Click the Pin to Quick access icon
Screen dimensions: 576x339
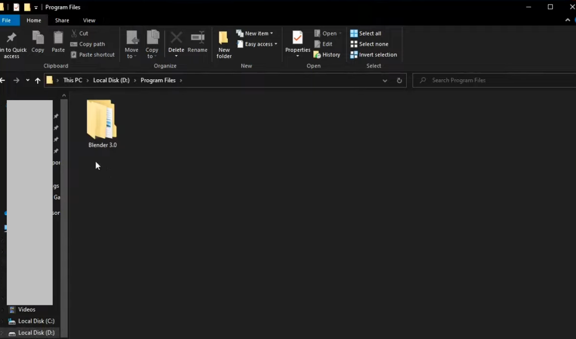click(11, 37)
